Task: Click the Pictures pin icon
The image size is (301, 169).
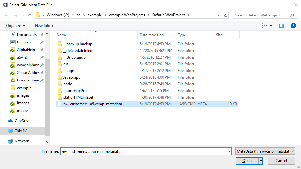Action: (42, 42)
